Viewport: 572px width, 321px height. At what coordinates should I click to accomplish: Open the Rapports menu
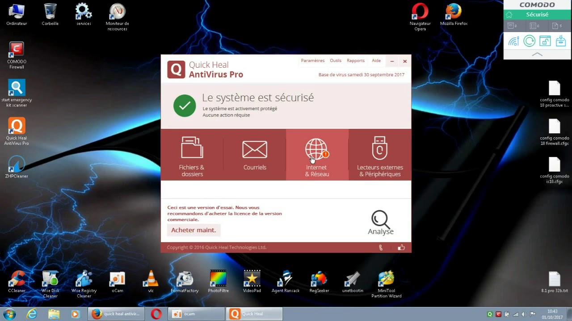point(356,61)
